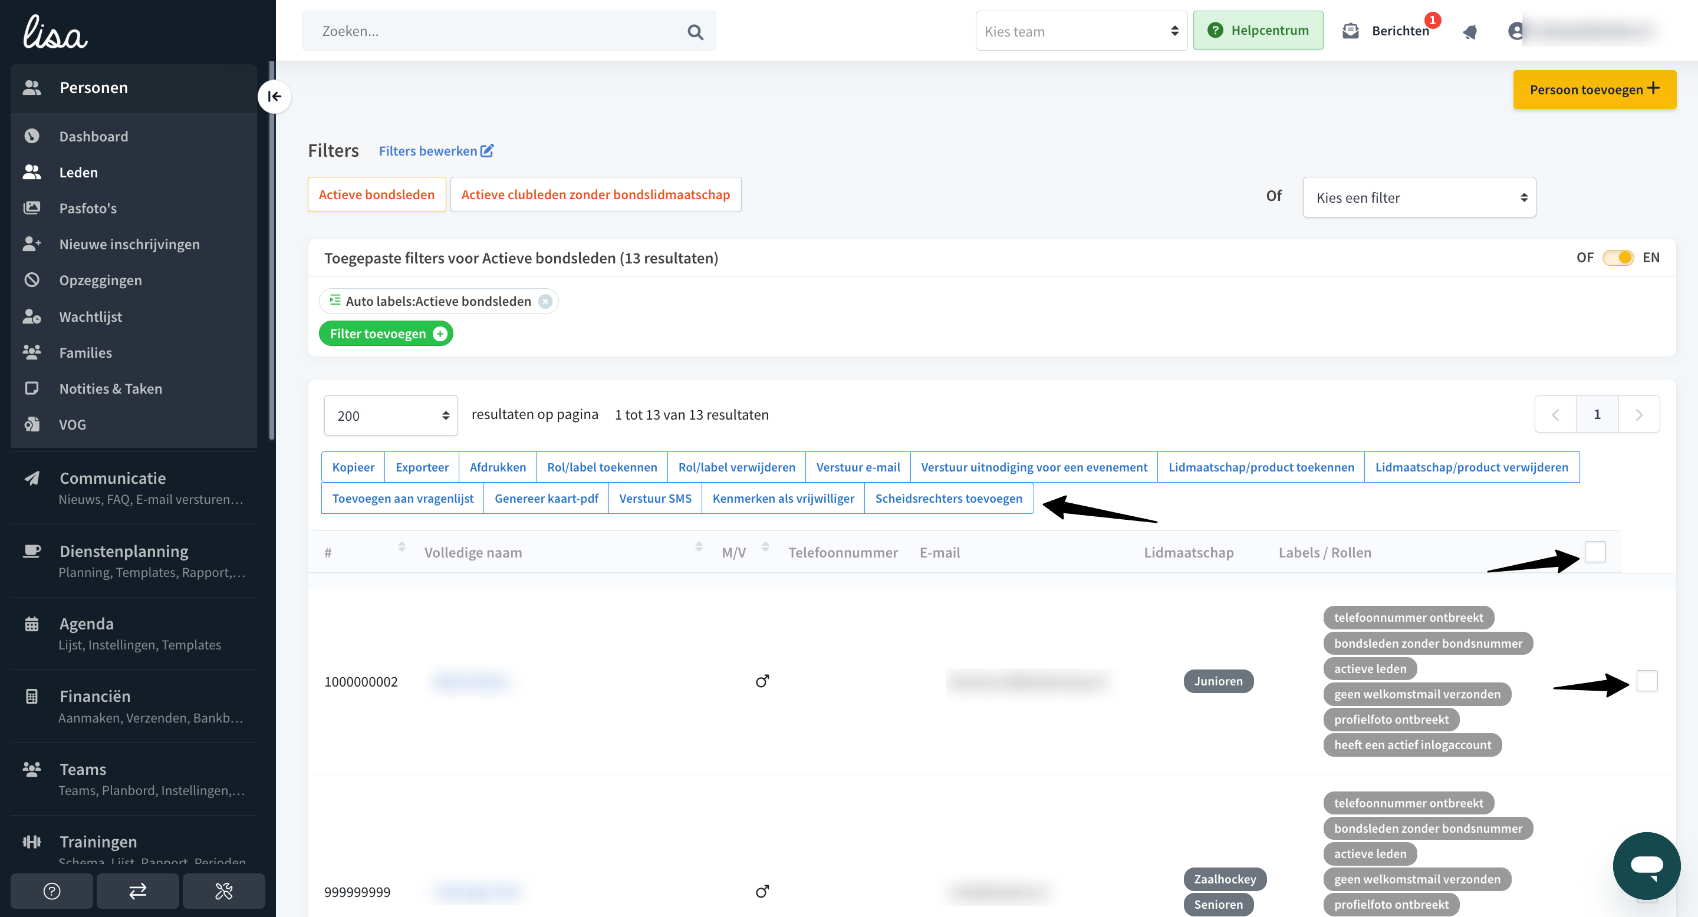Go to previous results page
This screenshot has width=1698, height=917.
click(x=1556, y=414)
